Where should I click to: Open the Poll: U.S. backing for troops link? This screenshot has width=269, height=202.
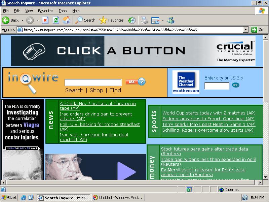(100, 127)
